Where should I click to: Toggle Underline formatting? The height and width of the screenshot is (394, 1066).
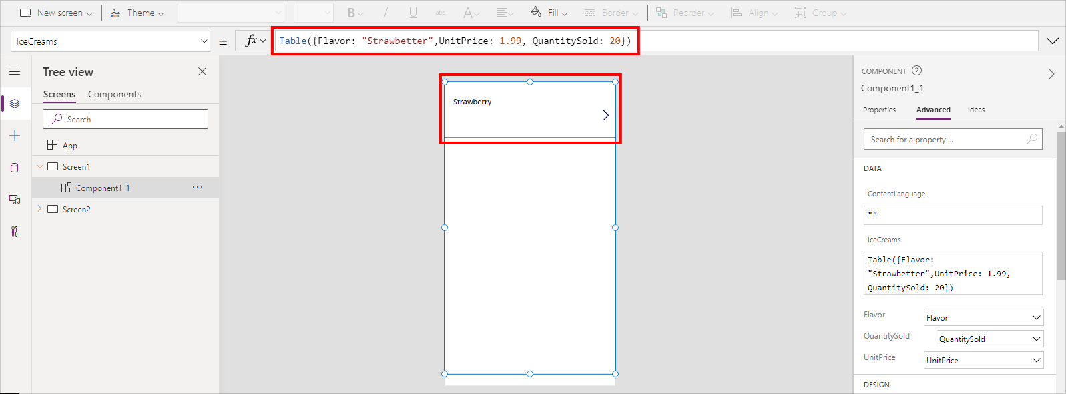(413, 13)
